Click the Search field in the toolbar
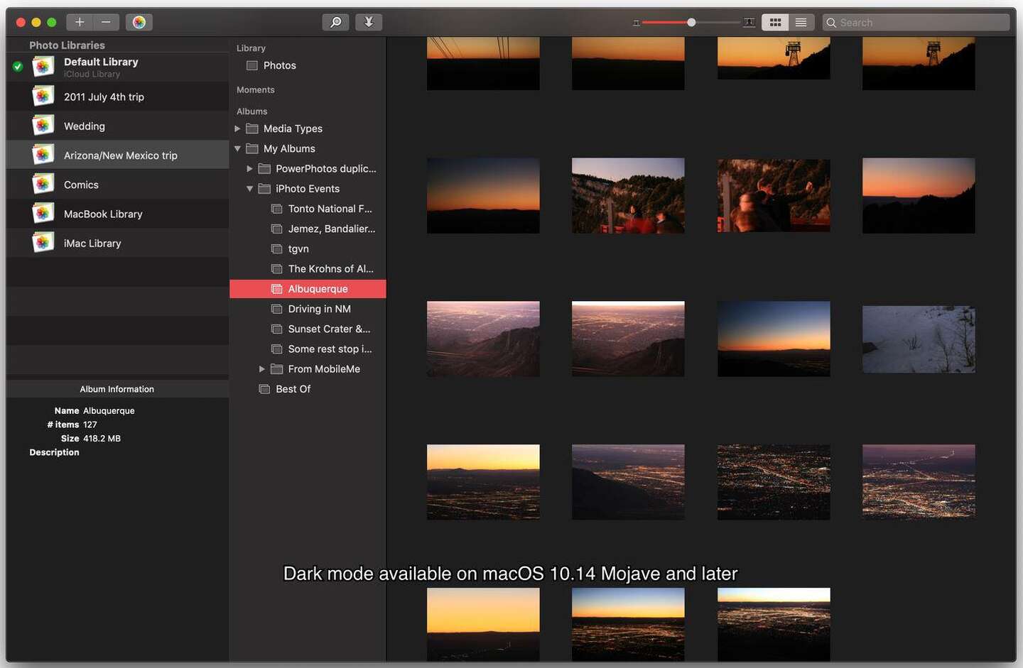This screenshot has width=1023, height=668. 916,22
